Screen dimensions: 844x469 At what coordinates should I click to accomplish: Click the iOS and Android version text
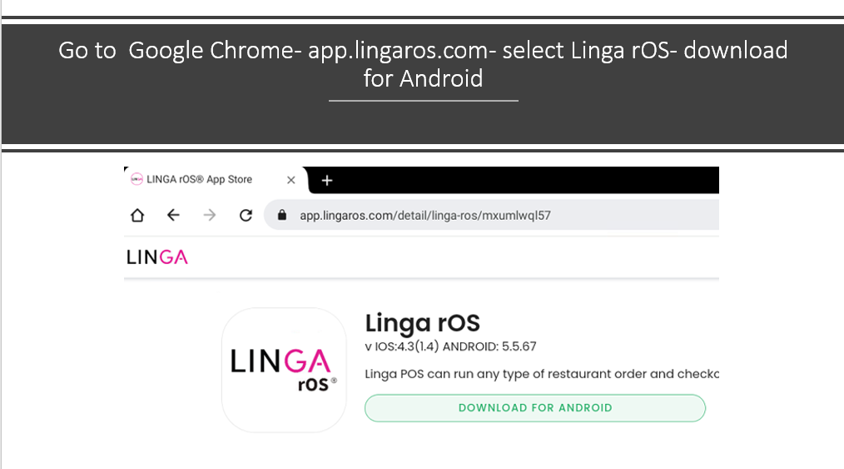click(450, 347)
